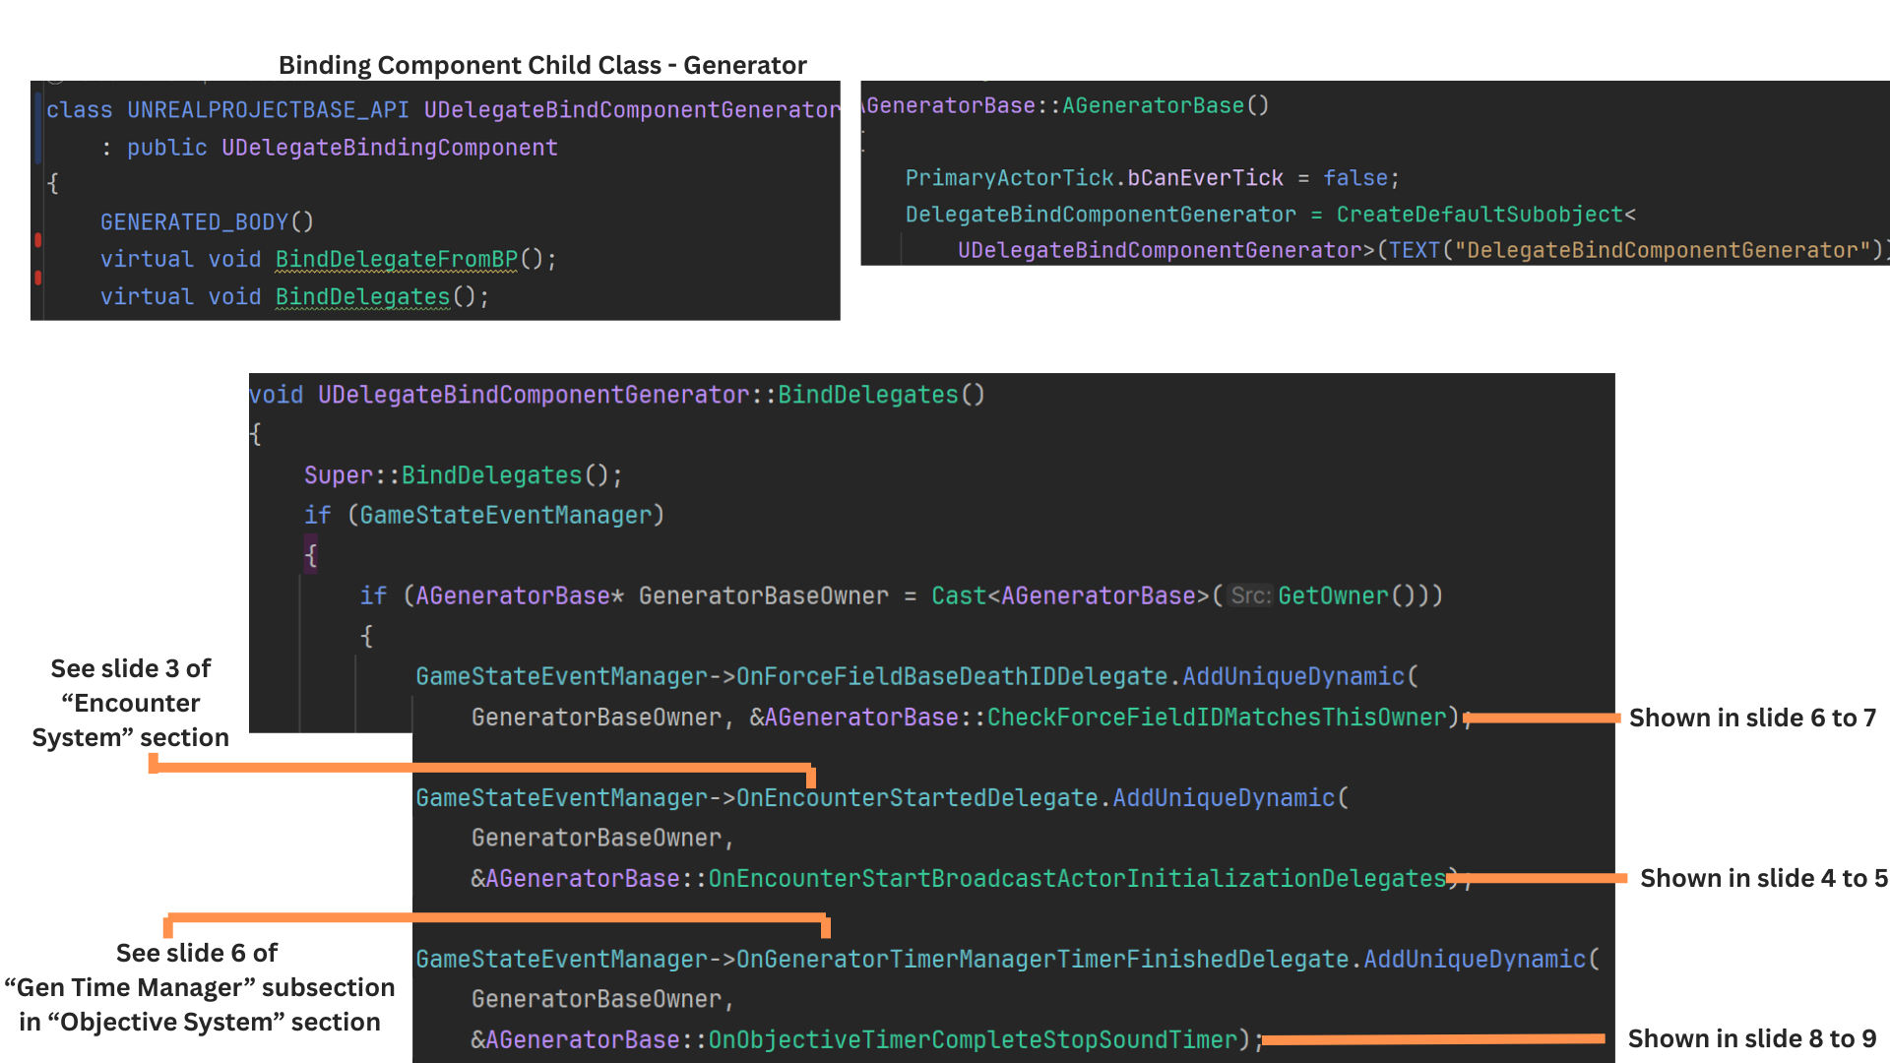The height and width of the screenshot is (1063, 1890).
Task: Click OnGeneratorTimerManagerTimerFinishedDelegate identifier
Action: pyautogui.click(x=1042, y=960)
